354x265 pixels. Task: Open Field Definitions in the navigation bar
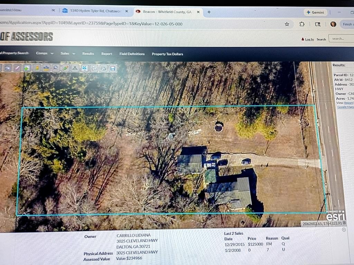coord(132,54)
